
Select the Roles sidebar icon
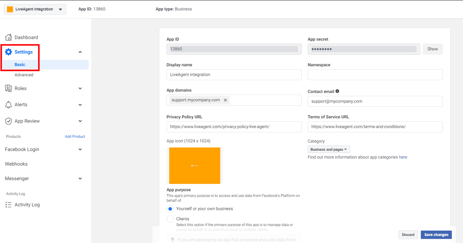pos(9,88)
